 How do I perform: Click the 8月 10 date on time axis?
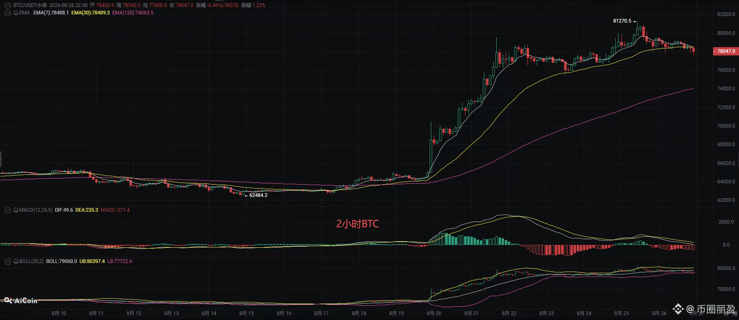59,313
